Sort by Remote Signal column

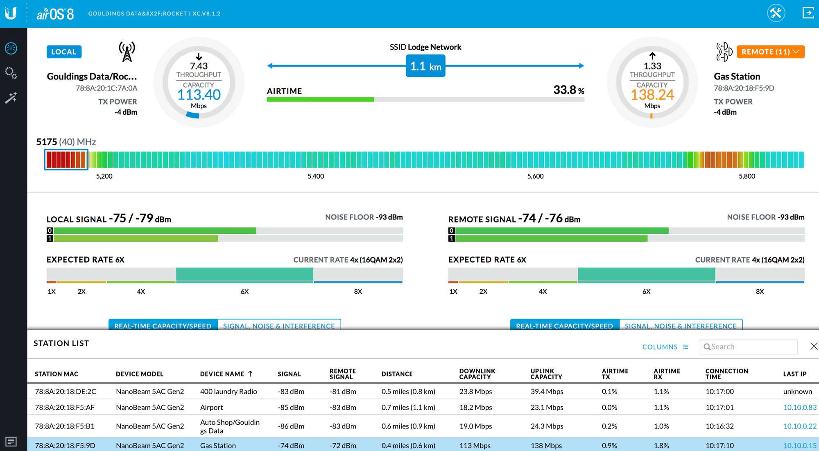click(x=343, y=374)
